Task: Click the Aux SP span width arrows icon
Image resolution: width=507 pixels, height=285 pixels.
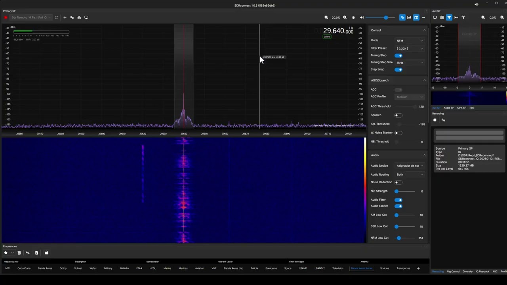Action: tap(456, 17)
